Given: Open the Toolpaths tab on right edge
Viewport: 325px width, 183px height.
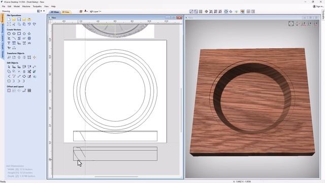Looking at the screenshot, I should (x=323, y=15).
